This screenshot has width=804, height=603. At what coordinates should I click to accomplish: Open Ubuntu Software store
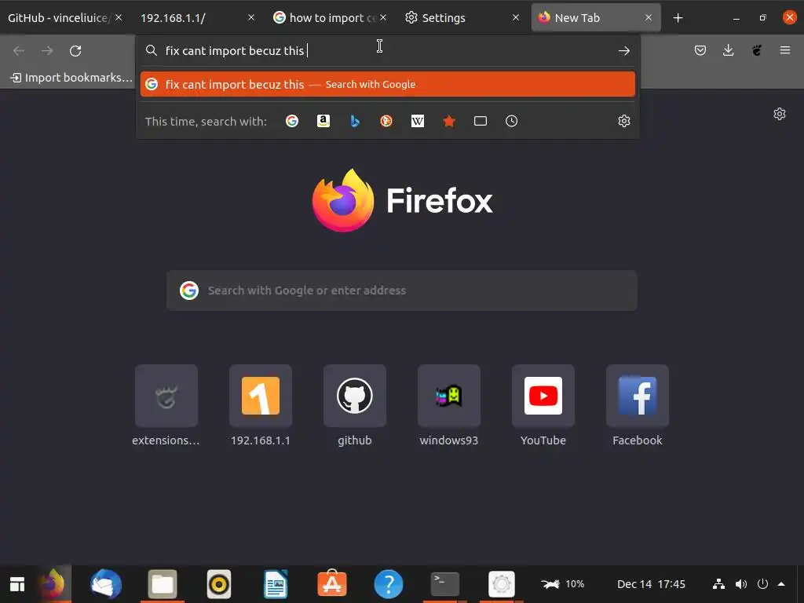[332, 584]
